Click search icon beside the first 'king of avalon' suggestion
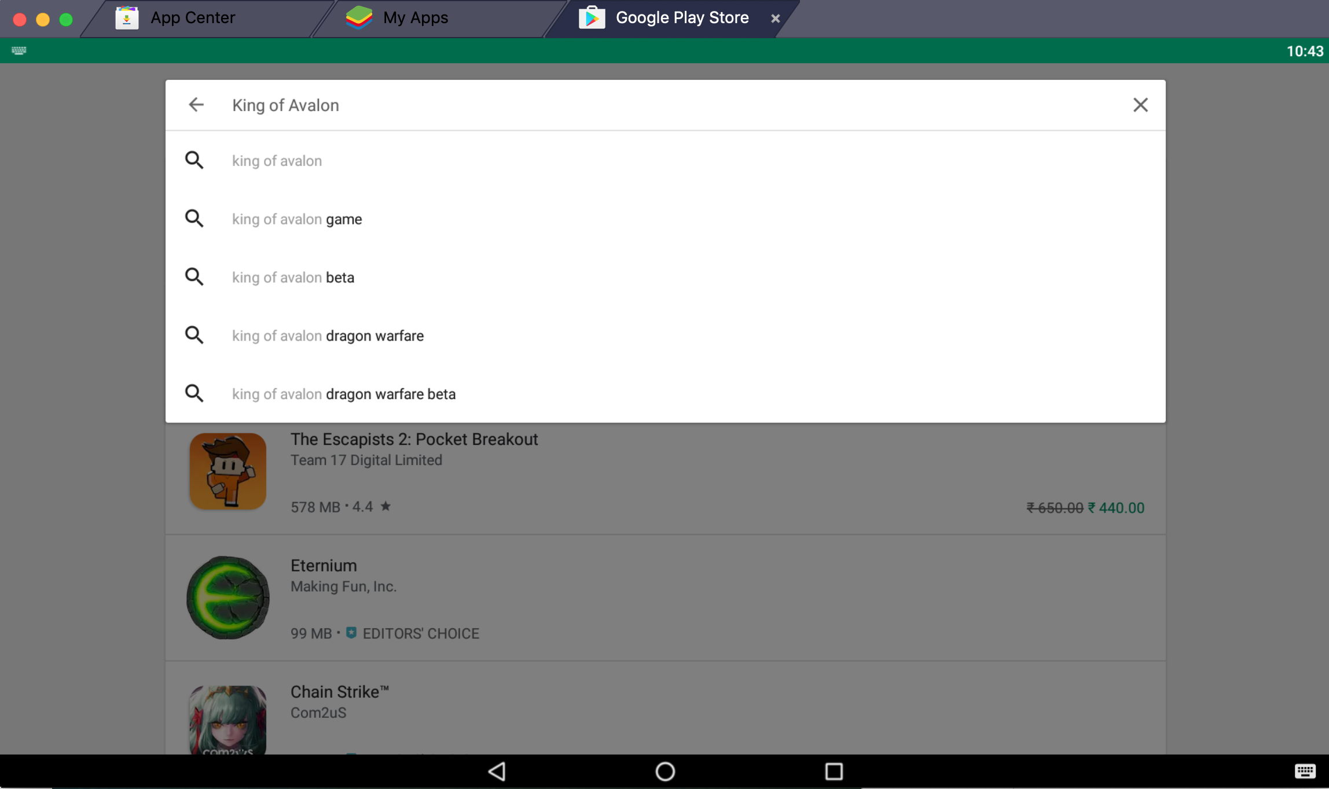 [194, 160]
